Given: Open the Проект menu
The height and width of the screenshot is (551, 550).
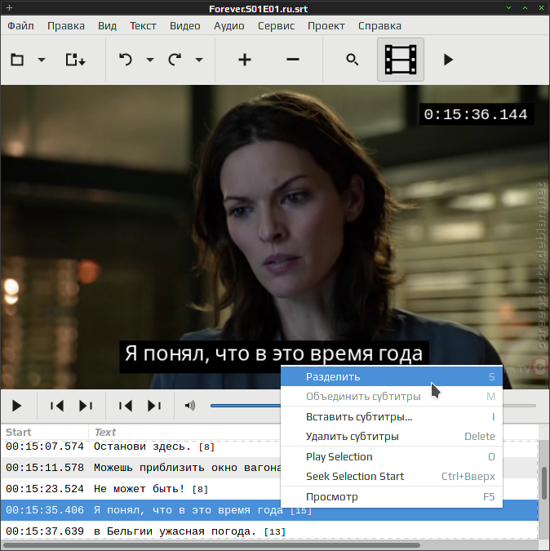Looking at the screenshot, I should 326,25.
